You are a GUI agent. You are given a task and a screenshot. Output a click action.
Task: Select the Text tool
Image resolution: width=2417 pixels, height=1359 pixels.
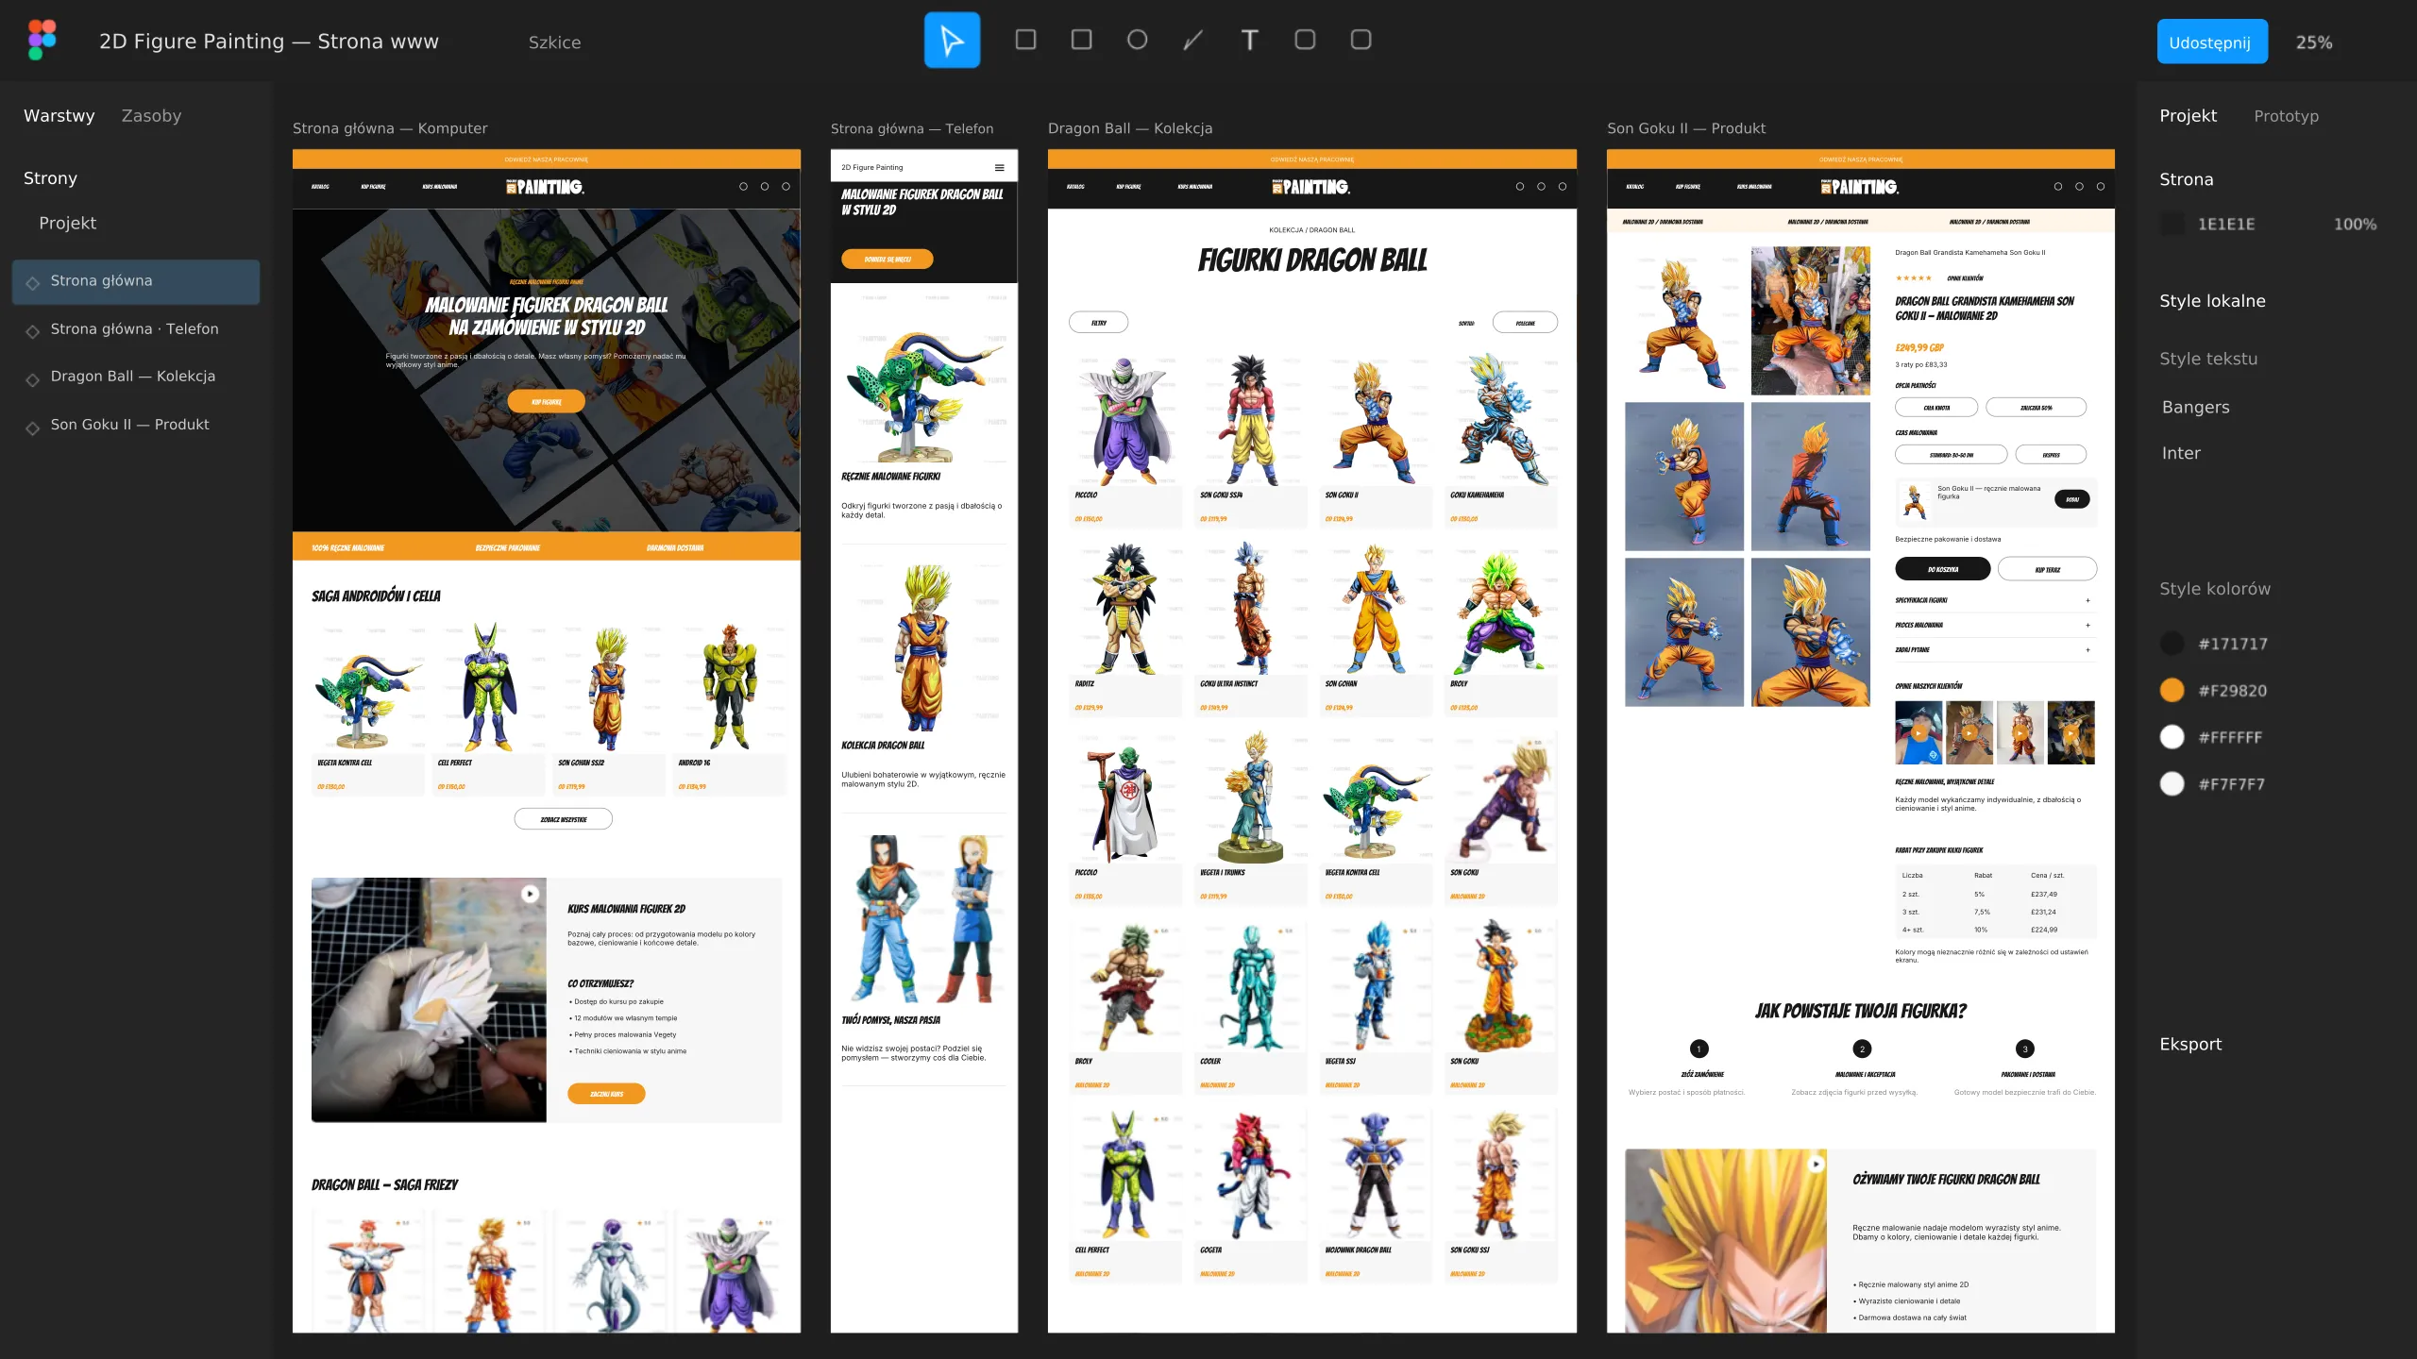coord(1249,40)
